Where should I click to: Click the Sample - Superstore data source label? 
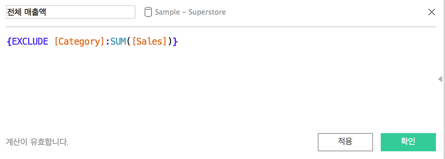pyautogui.click(x=190, y=12)
